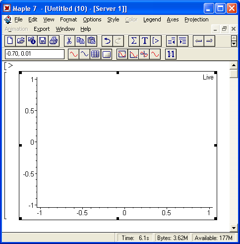This screenshot has height=244, width=240.
Task: Save the worksheet using the floppy disk icon
Action: pyautogui.click(x=43, y=41)
